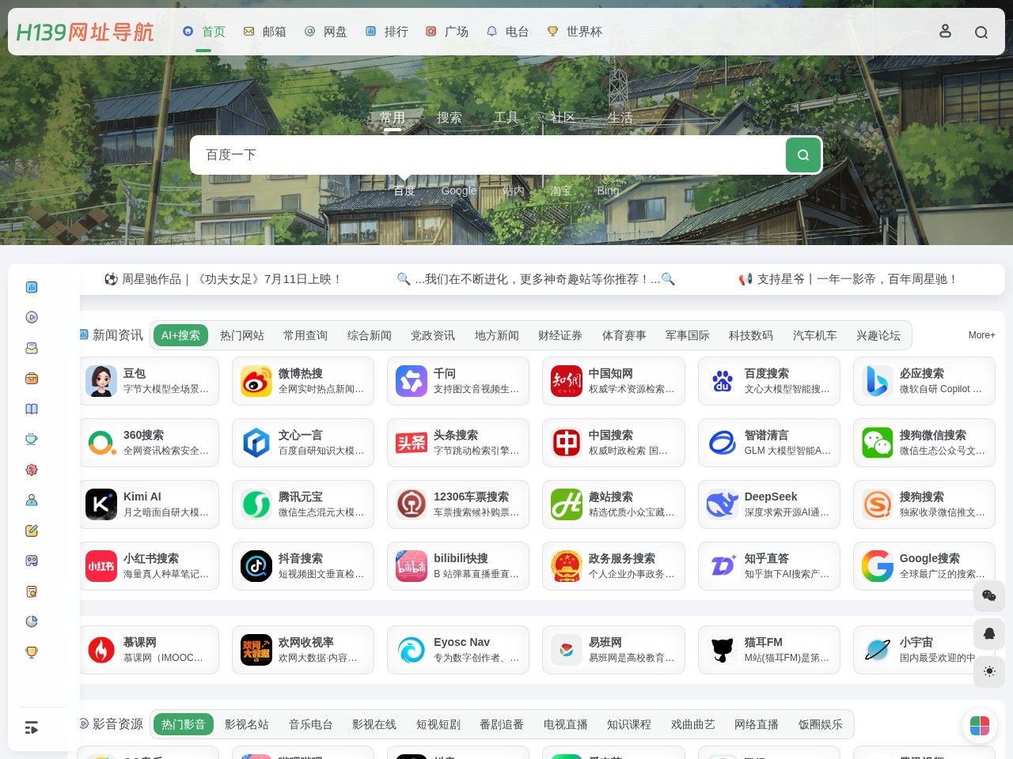
Task: Open the 微博热搜 site card
Action: point(303,381)
